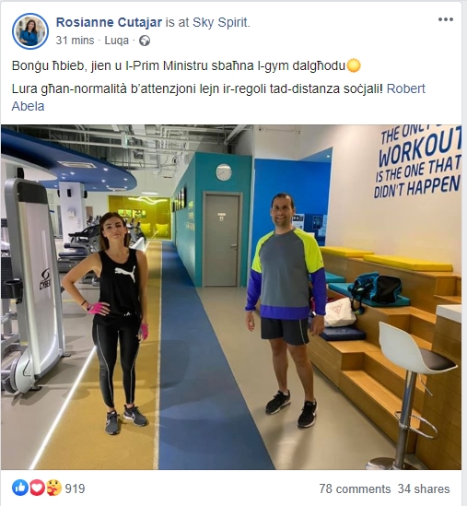
Task: Click the 31 mins timestamp
Action: coord(75,41)
